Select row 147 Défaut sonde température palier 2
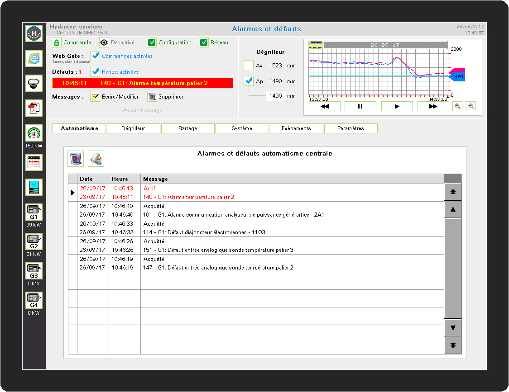 pyautogui.click(x=256, y=263)
